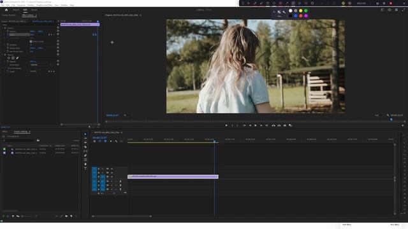Reset the Position parameter
This screenshot has height=229, width=408.
(x=58, y=31)
